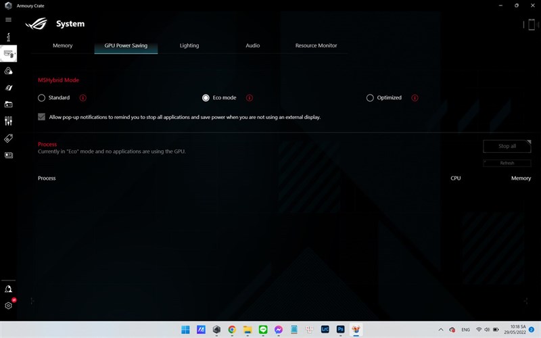
Task: Show hidden system tray icons
Action: [x=441, y=330]
